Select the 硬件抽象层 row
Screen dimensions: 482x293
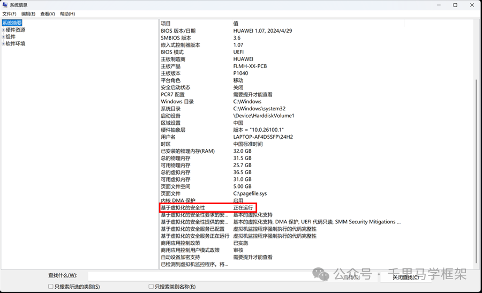coord(282,130)
